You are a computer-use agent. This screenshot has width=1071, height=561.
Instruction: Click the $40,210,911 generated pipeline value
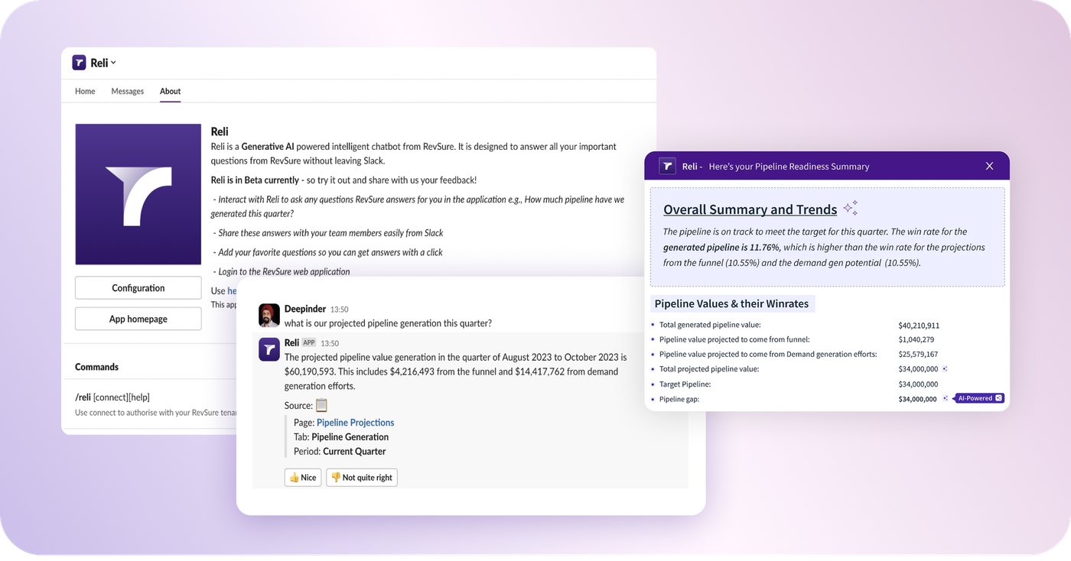point(919,325)
